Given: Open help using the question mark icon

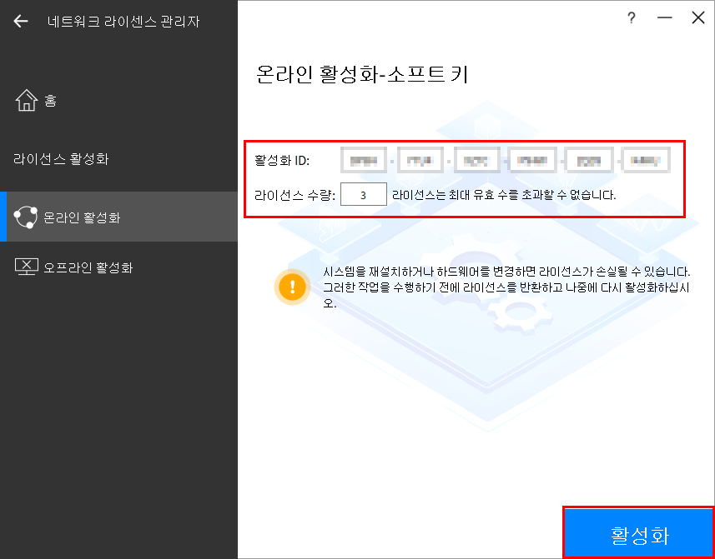Looking at the screenshot, I should (632, 17).
